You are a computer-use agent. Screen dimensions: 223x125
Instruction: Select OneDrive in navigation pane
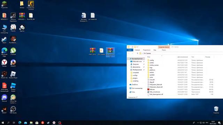[135, 85]
